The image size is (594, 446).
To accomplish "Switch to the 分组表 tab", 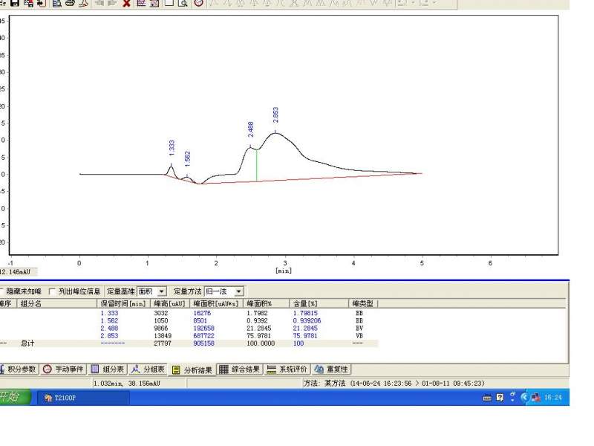I will tap(148, 369).
